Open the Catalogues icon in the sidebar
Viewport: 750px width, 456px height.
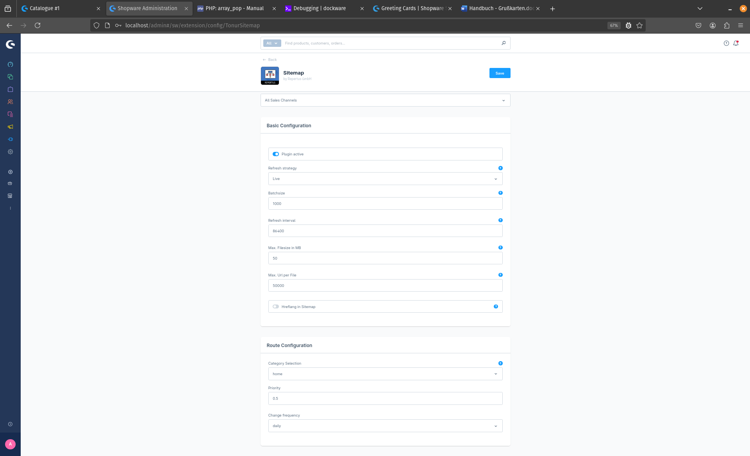10,77
